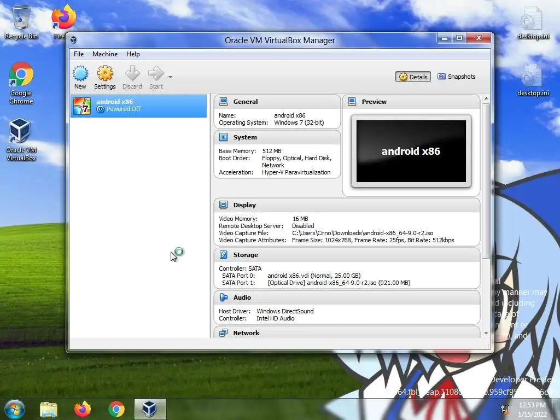Click Operating System Windows 7 (32-bit) value
Image resolution: width=560 pixels, height=420 pixels.
[x=299, y=122]
